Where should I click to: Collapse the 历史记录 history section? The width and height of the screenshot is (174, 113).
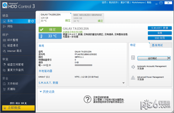pos(41,92)
